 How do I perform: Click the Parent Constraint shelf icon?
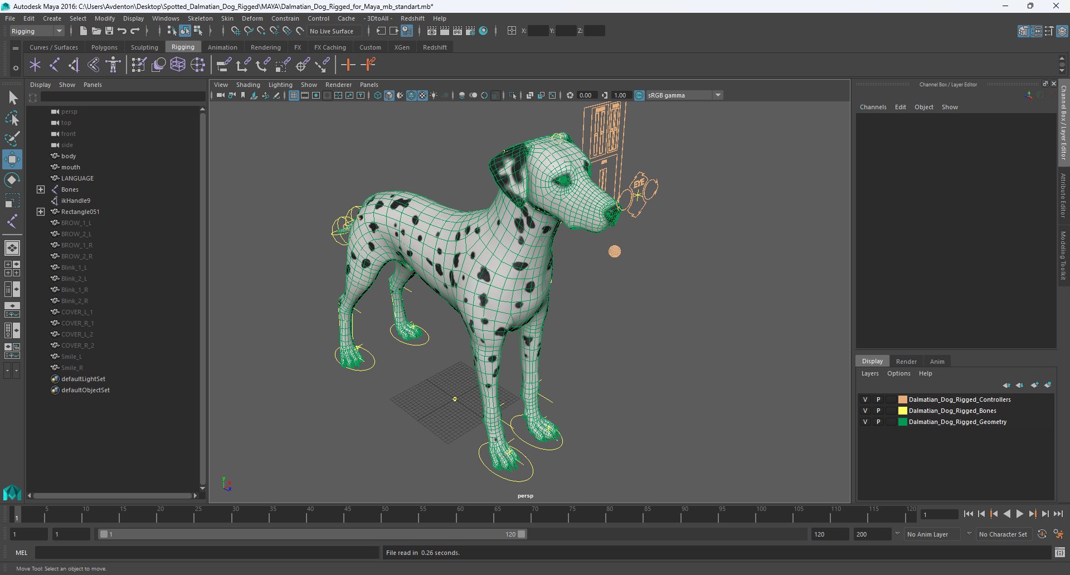pos(223,65)
